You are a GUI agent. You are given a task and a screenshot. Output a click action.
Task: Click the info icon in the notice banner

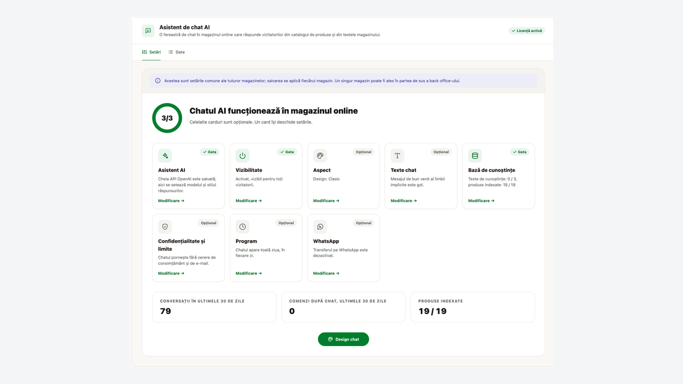tap(158, 81)
